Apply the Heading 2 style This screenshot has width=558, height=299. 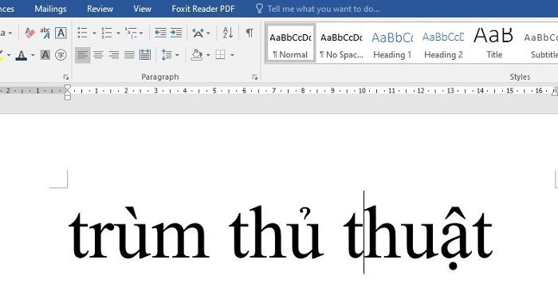coord(443,43)
